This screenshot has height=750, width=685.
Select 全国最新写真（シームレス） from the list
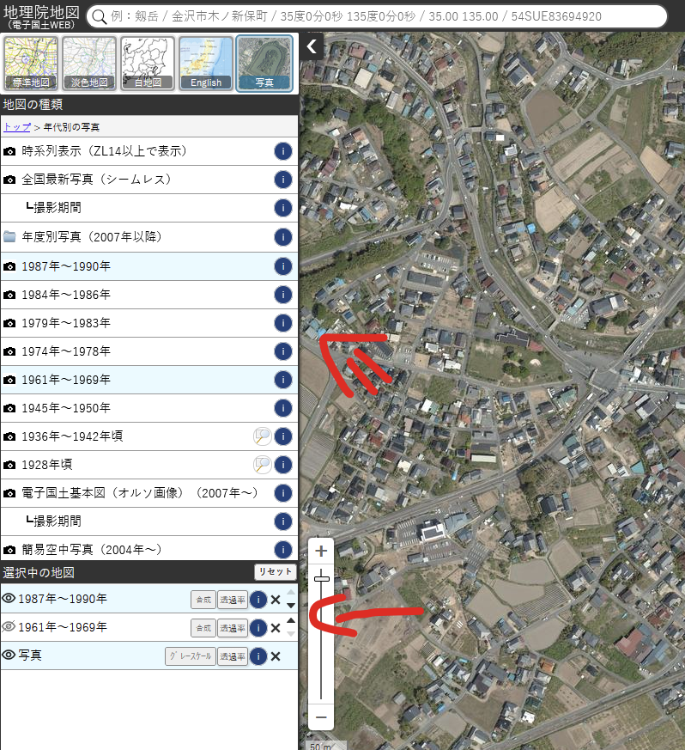[x=97, y=180]
